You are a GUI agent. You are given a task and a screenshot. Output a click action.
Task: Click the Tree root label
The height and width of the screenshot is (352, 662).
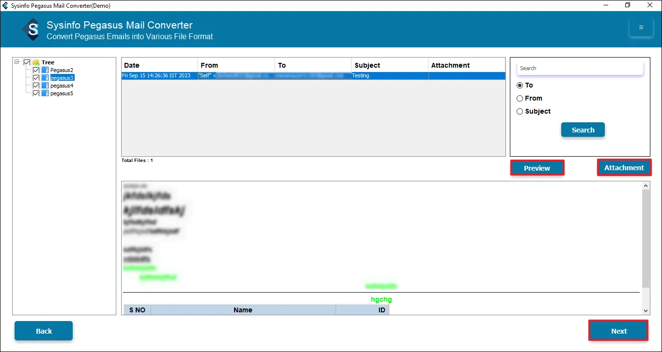click(48, 62)
